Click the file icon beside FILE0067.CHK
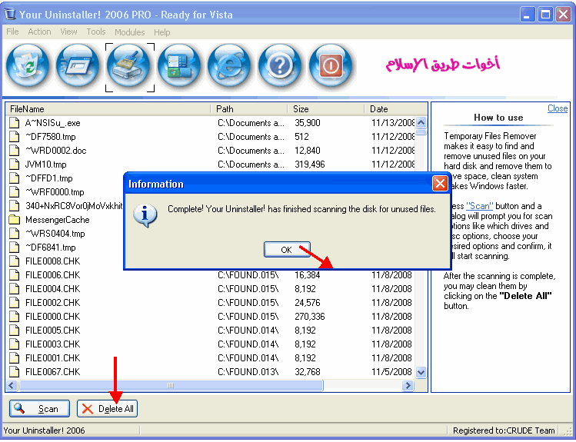The width and height of the screenshot is (576, 442). click(x=15, y=371)
